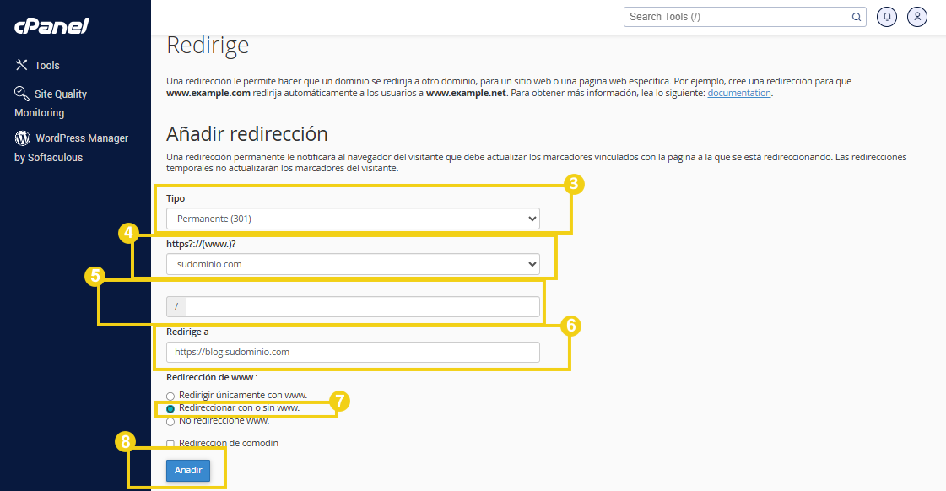Select 'Redireccionar con o sin www.' option
This screenshot has width=946, height=491.
point(170,408)
